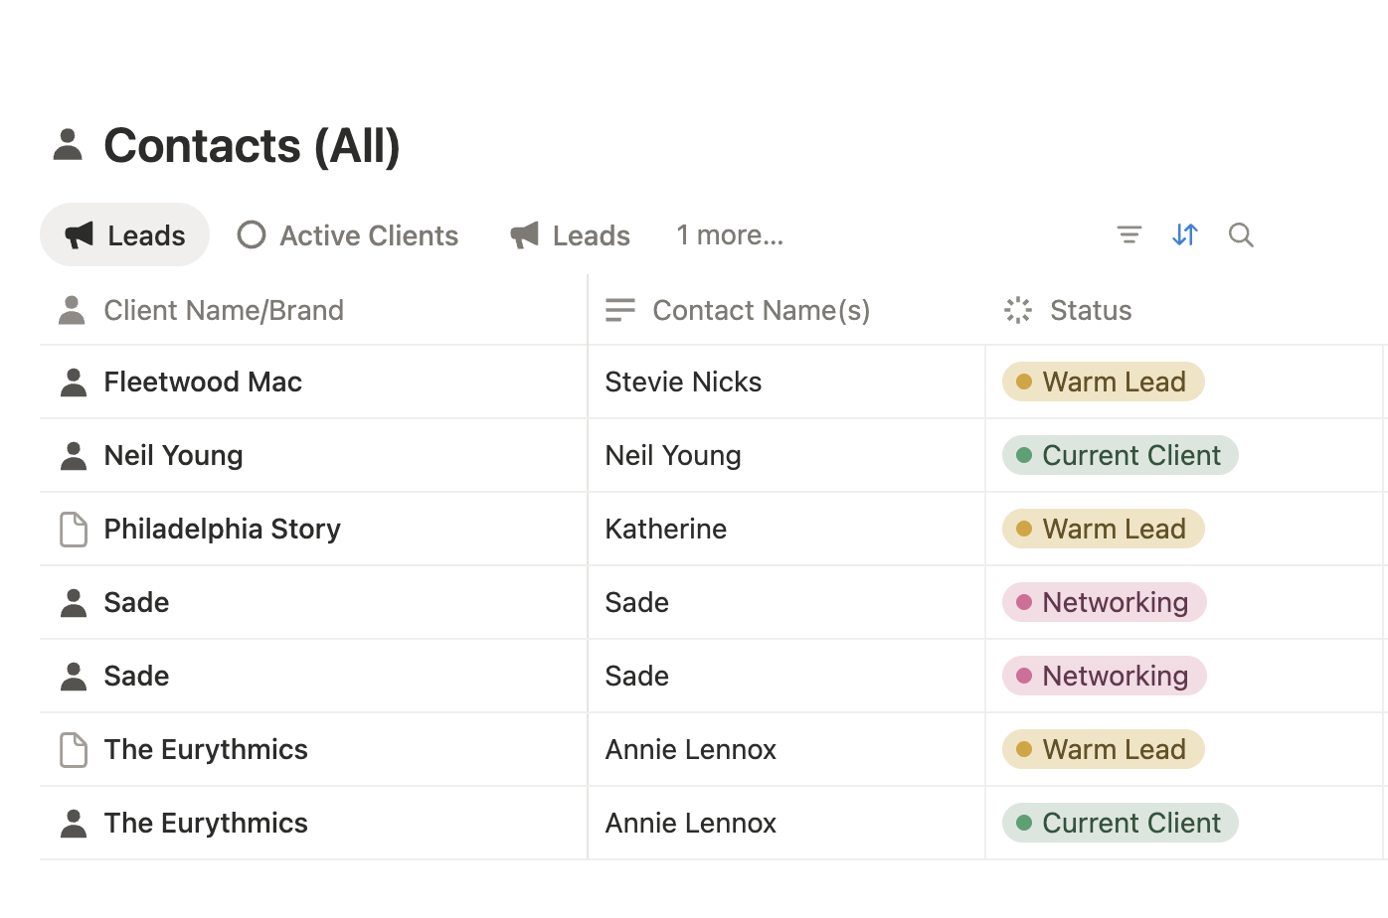Open the Neil Young client name entry

pos(174,455)
